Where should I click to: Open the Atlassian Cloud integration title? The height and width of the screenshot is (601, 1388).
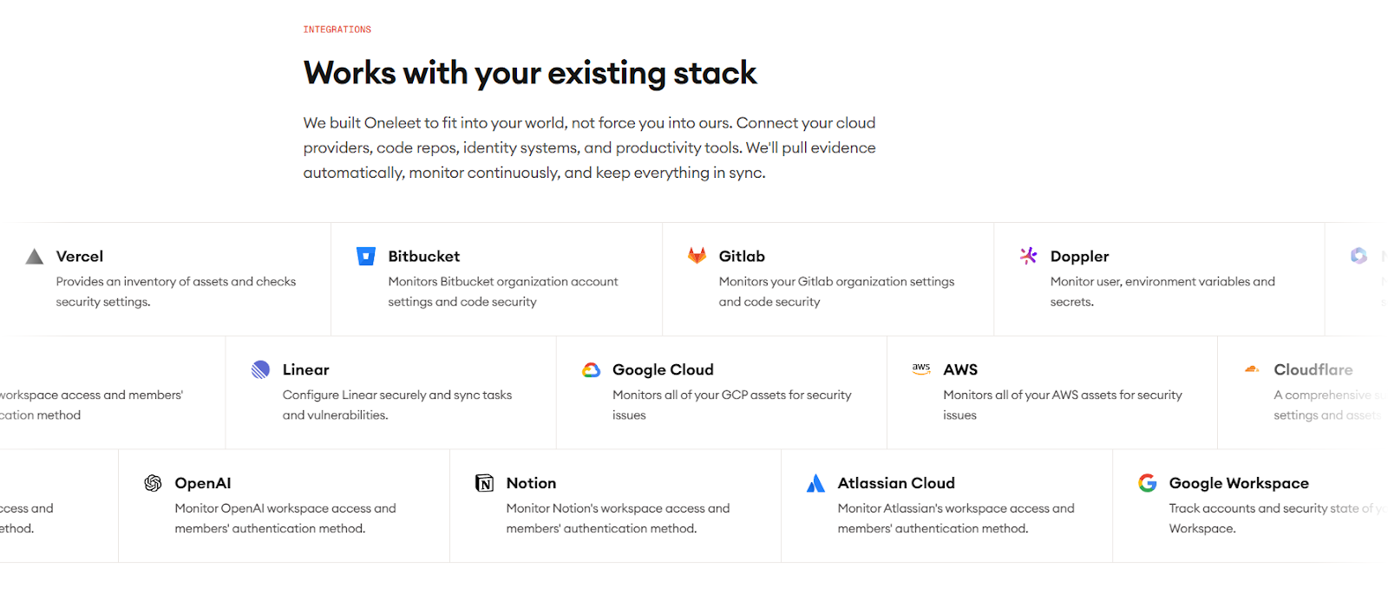(x=896, y=484)
